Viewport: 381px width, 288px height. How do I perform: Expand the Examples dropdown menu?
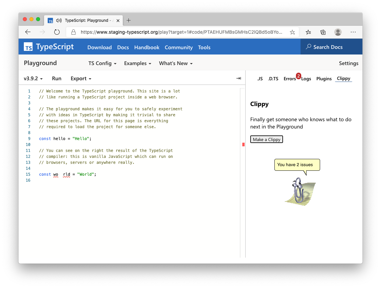point(137,63)
